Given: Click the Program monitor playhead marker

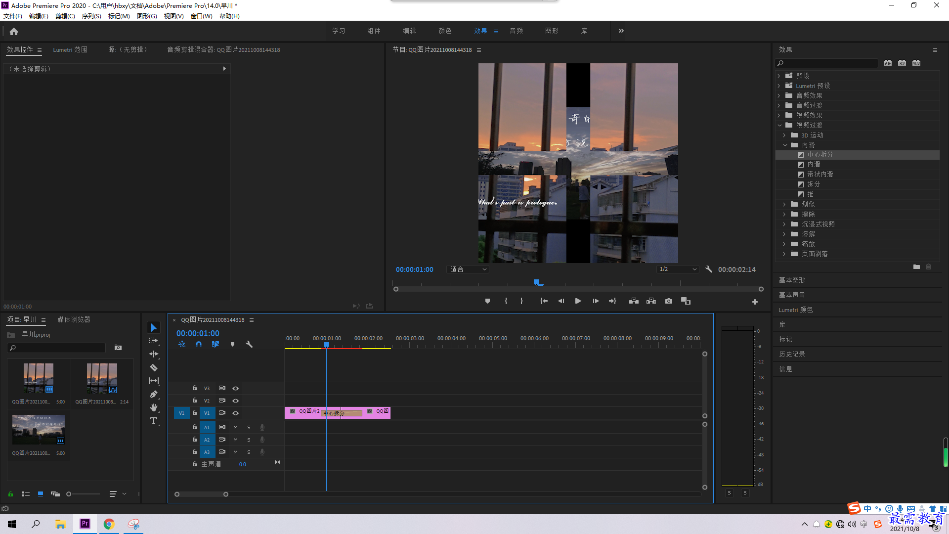Looking at the screenshot, I should 538,282.
